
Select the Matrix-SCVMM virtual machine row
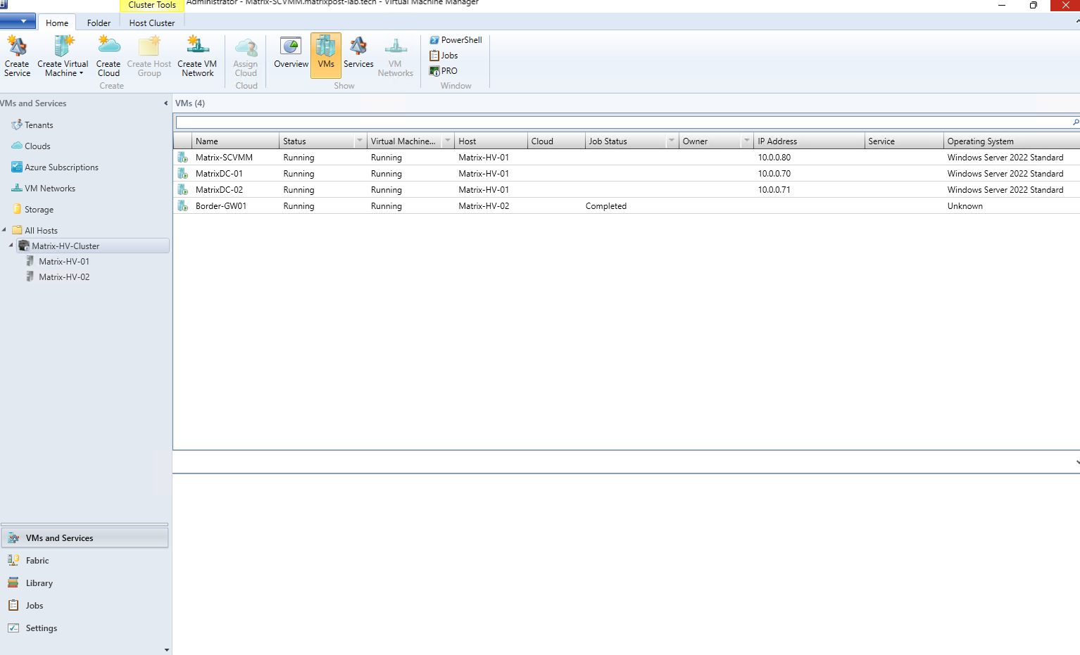point(627,158)
